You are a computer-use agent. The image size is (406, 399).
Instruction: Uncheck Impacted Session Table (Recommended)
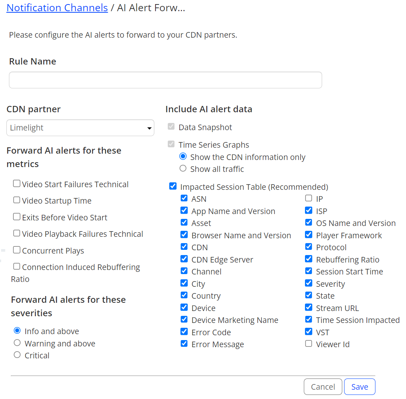coord(173,186)
